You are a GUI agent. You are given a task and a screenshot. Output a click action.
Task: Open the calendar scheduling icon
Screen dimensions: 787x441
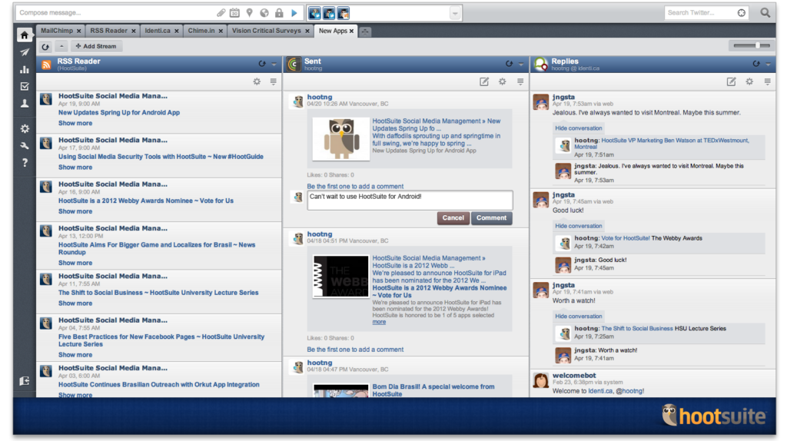click(235, 12)
